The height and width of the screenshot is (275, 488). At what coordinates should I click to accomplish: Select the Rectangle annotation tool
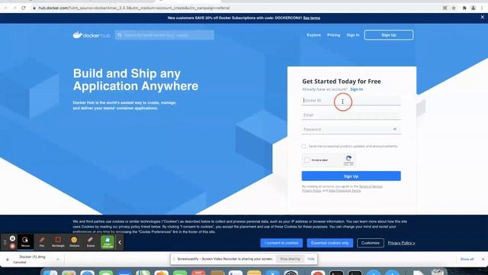click(58, 241)
